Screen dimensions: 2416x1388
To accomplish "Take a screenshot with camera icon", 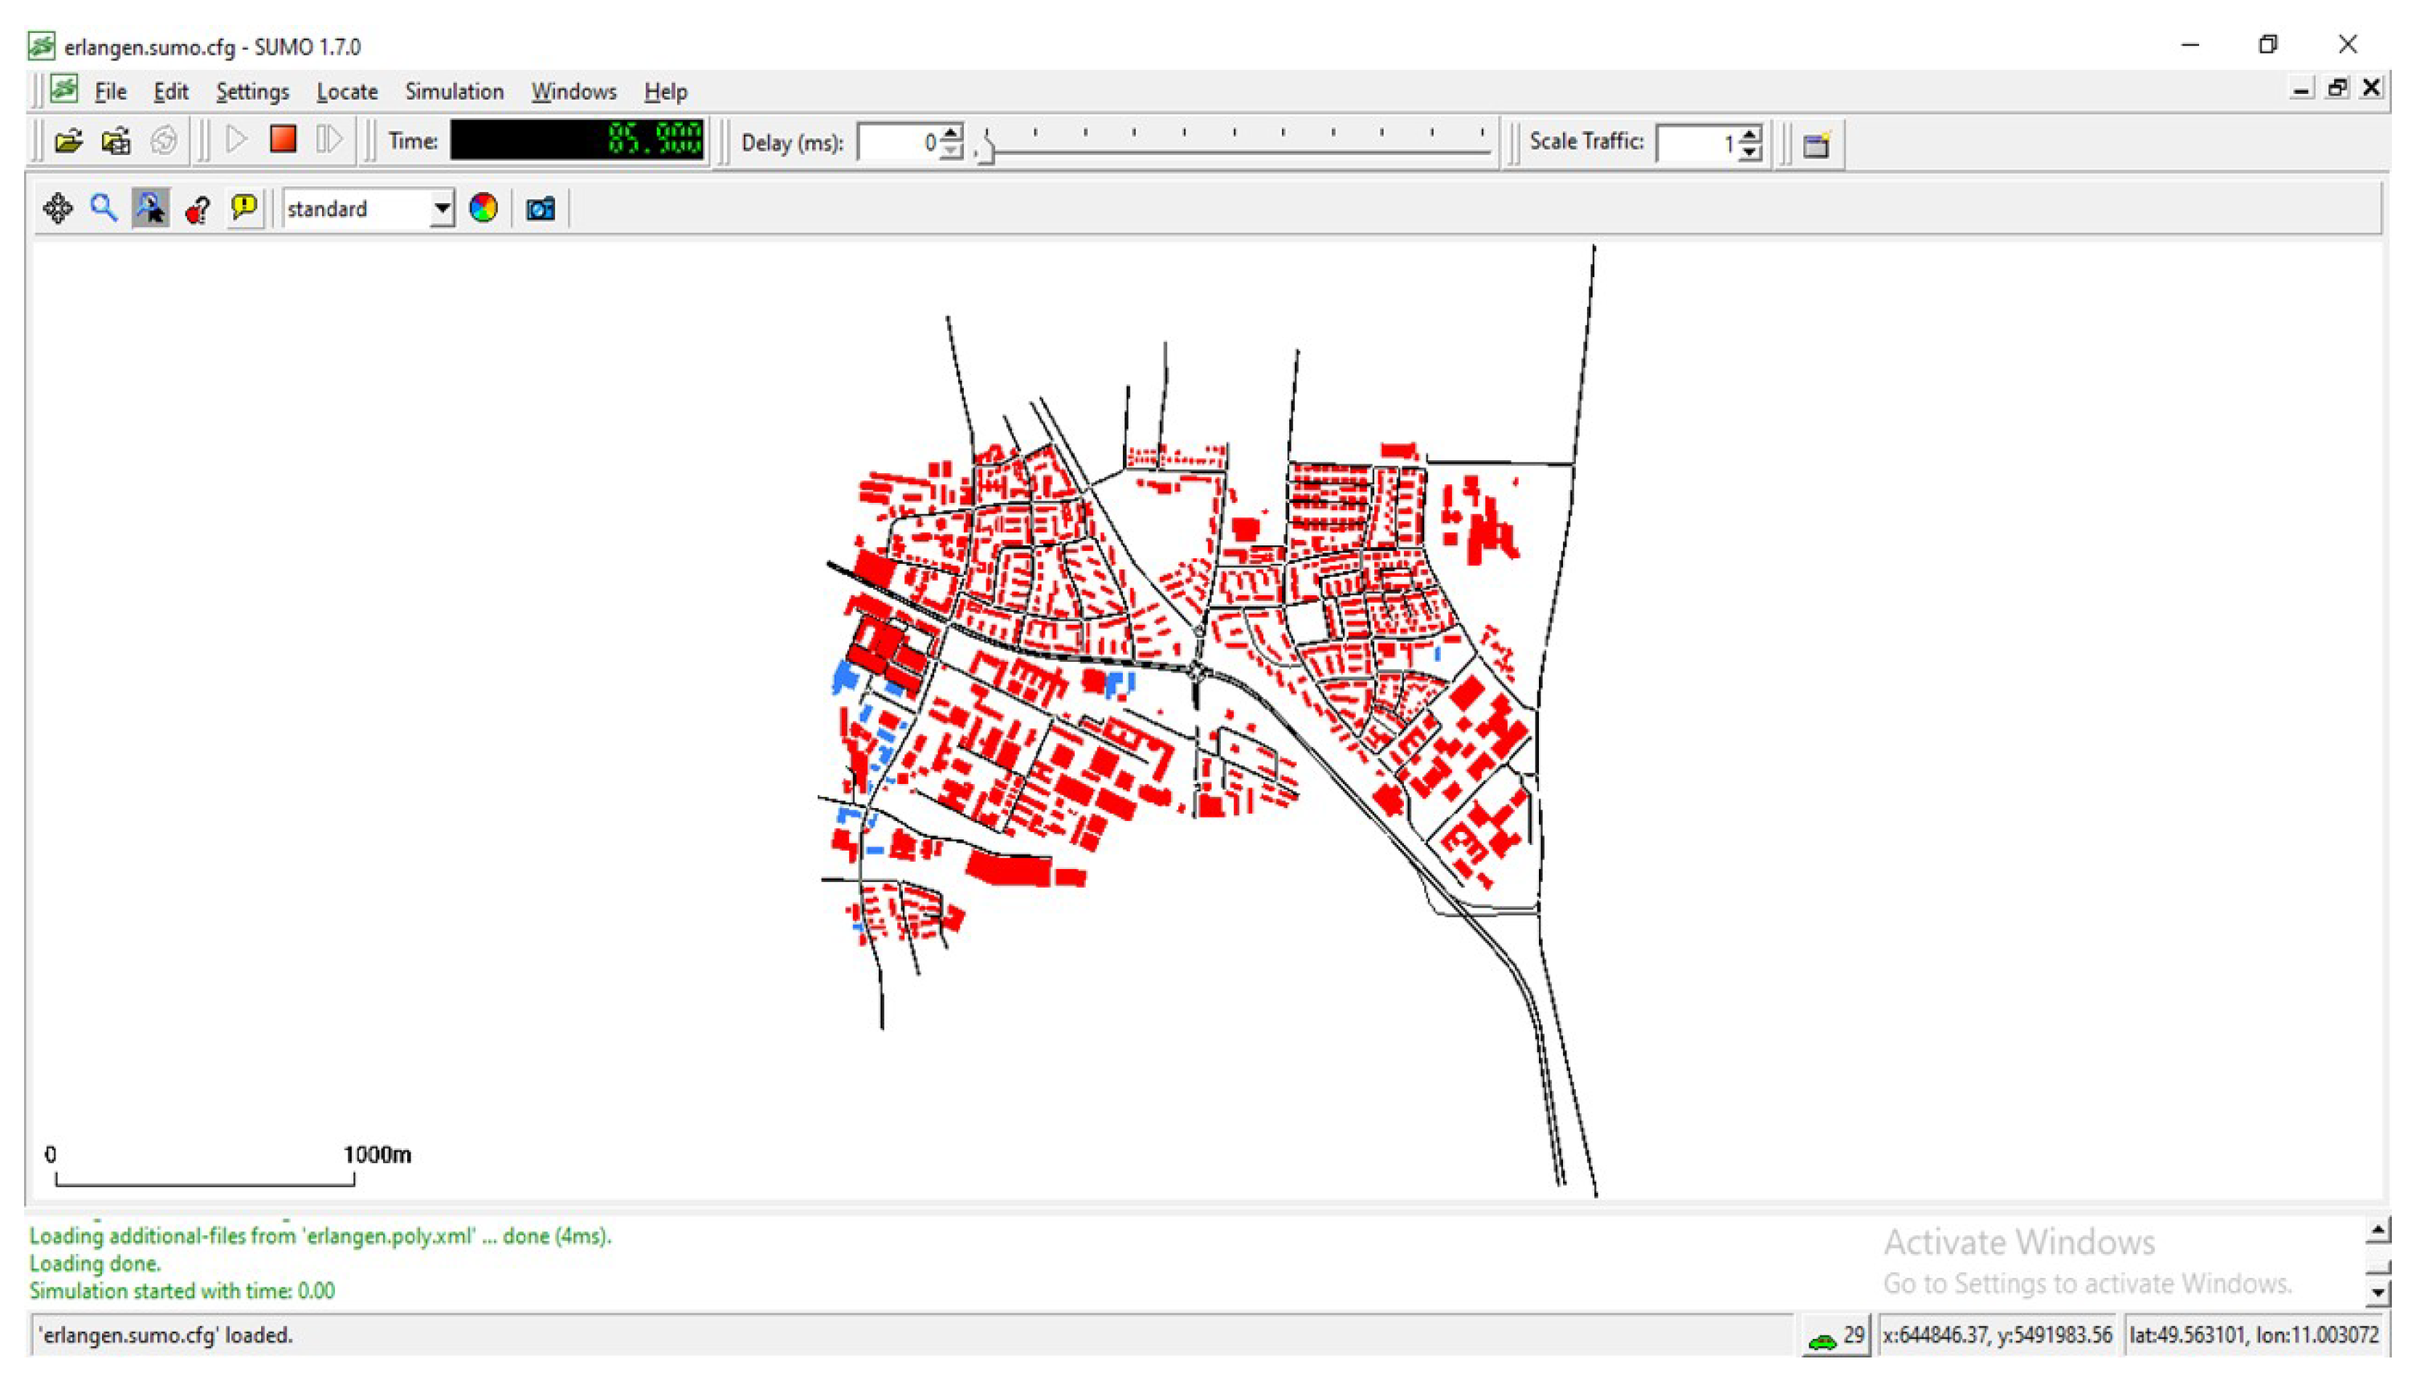I will [x=541, y=209].
